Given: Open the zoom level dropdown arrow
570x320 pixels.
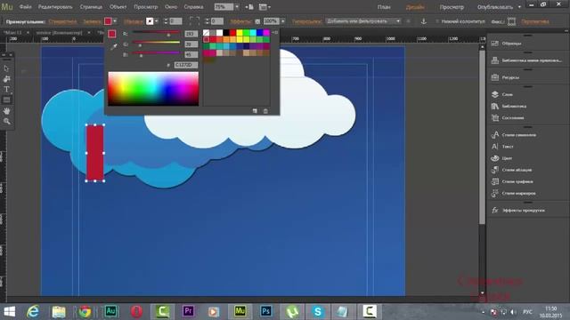Looking at the screenshot, I should click(237, 7).
